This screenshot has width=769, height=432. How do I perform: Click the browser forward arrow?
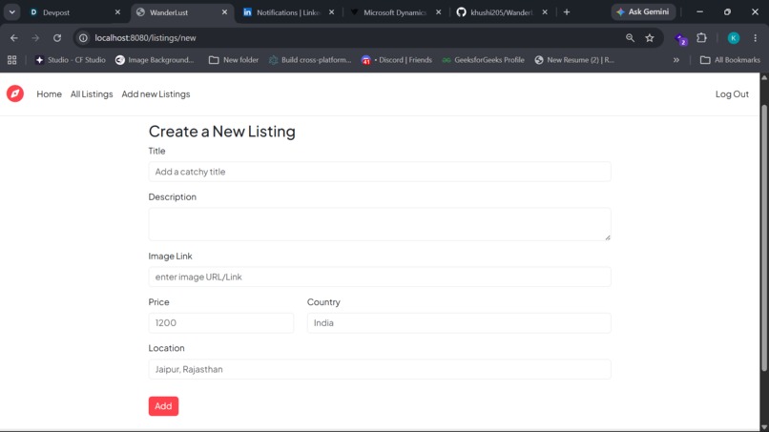(x=35, y=38)
